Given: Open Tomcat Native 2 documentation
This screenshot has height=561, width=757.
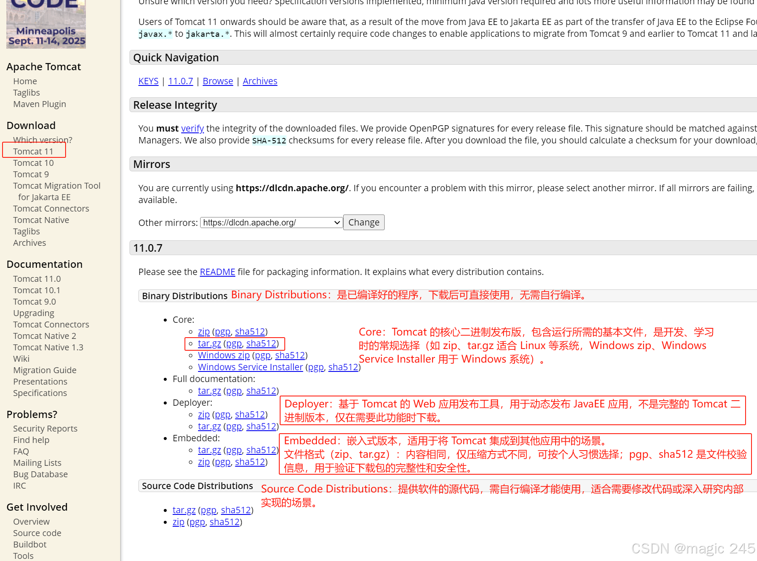Looking at the screenshot, I should (44, 336).
